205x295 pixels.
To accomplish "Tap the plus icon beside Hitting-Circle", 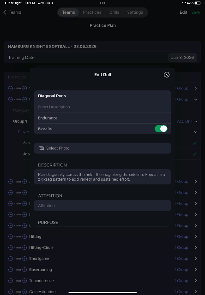I will [24, 248].
